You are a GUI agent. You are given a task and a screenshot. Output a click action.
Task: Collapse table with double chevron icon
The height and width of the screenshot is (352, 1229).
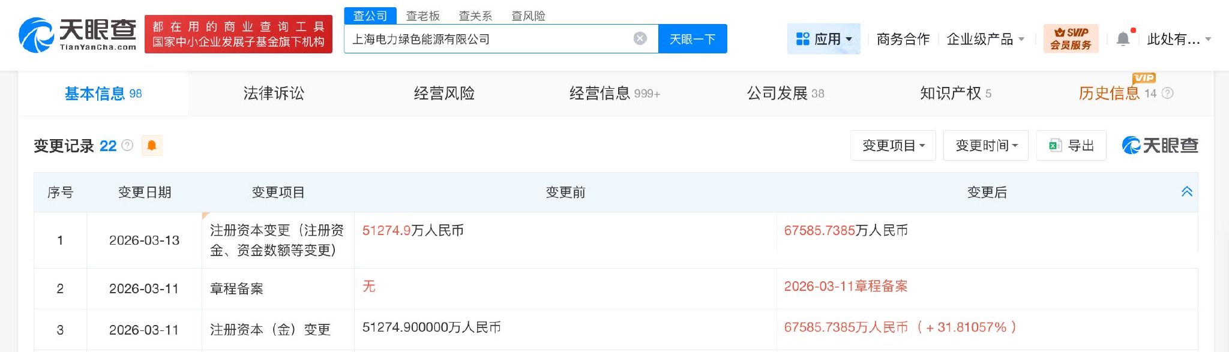pos(1186,192)
